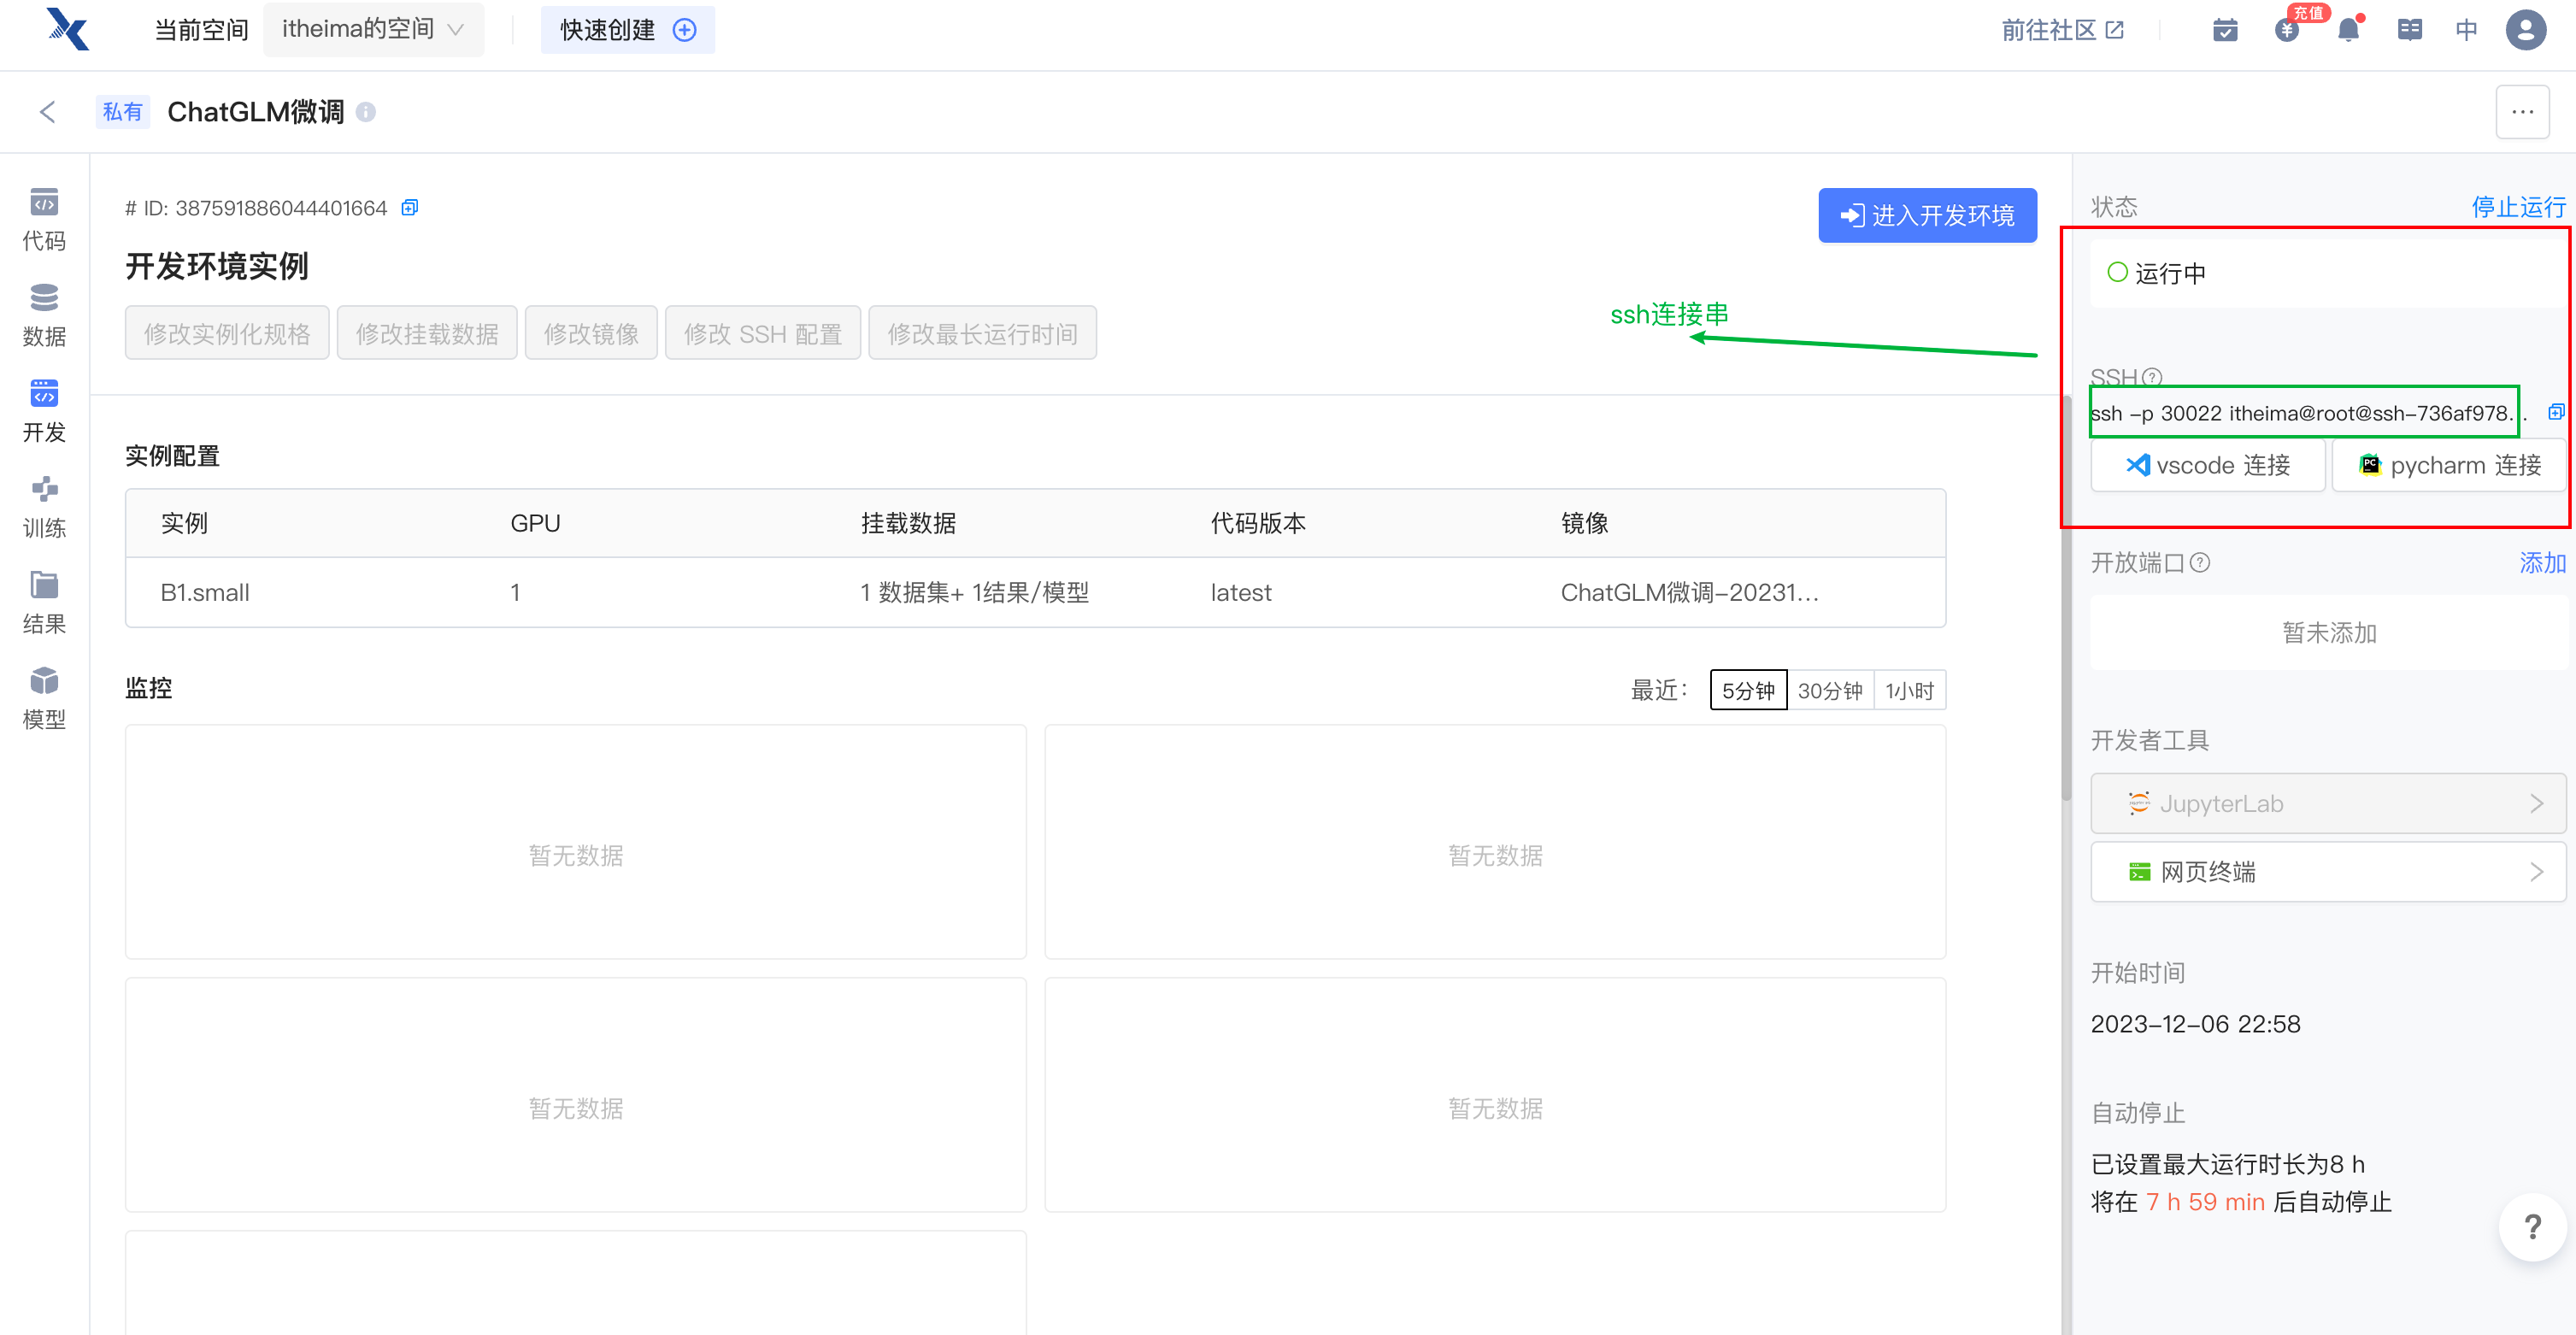Select the 5分钟 monitoring range
This screenshot has width=2576, height=1335.
pos(1747,690)
